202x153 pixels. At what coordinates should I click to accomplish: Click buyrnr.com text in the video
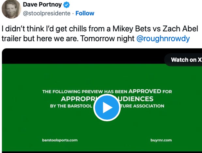pyautogui.click(x=161, y=140)
